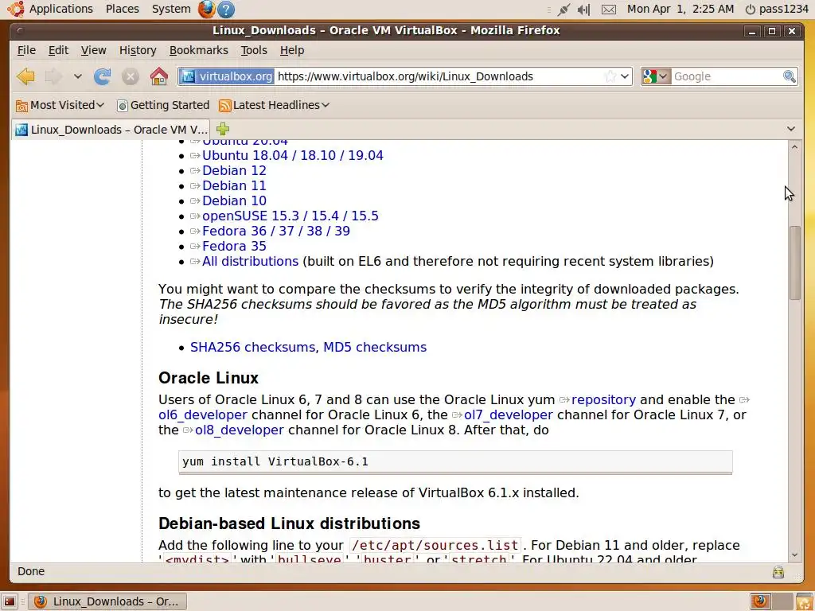Image resolution: width=815 pixels, height=611 pixels.
Task: Open the Edit menu
Action: pos(58,50)
